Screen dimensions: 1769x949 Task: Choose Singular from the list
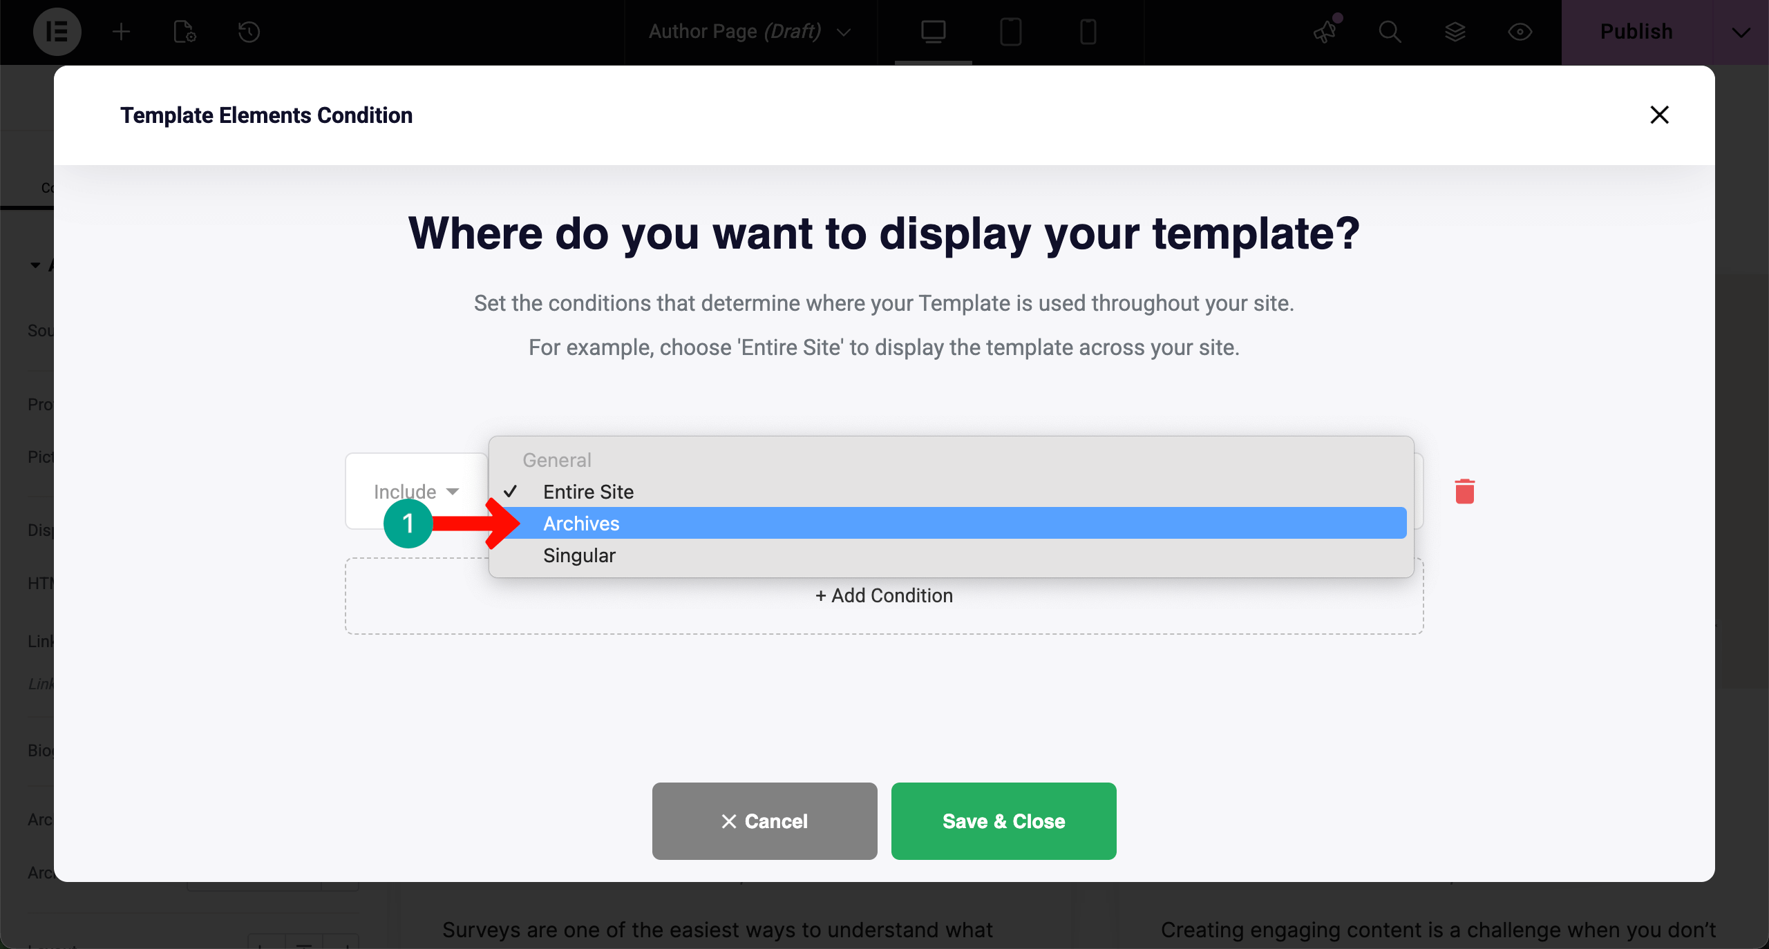click(x=951, y=555)
